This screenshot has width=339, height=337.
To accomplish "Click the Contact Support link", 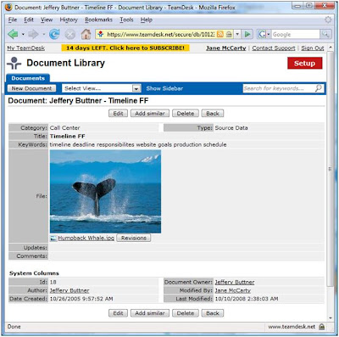I will [274, 48].
